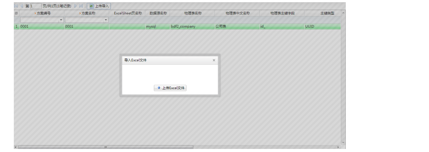Screen dimensions: 429x152
Task: Go to next page in pager
Action: point(76,6)
